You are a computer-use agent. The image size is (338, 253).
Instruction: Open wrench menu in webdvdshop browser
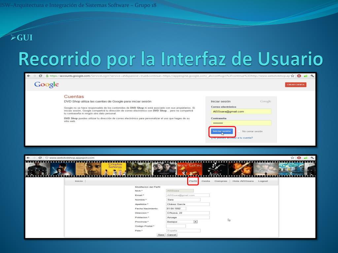click(312, 158)
